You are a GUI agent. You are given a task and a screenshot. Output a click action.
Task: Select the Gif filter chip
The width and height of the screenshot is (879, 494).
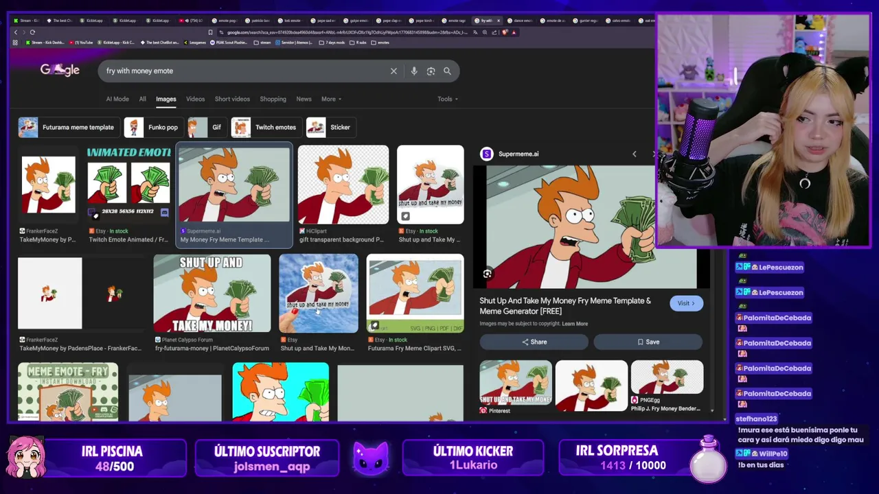click(207, 127)
